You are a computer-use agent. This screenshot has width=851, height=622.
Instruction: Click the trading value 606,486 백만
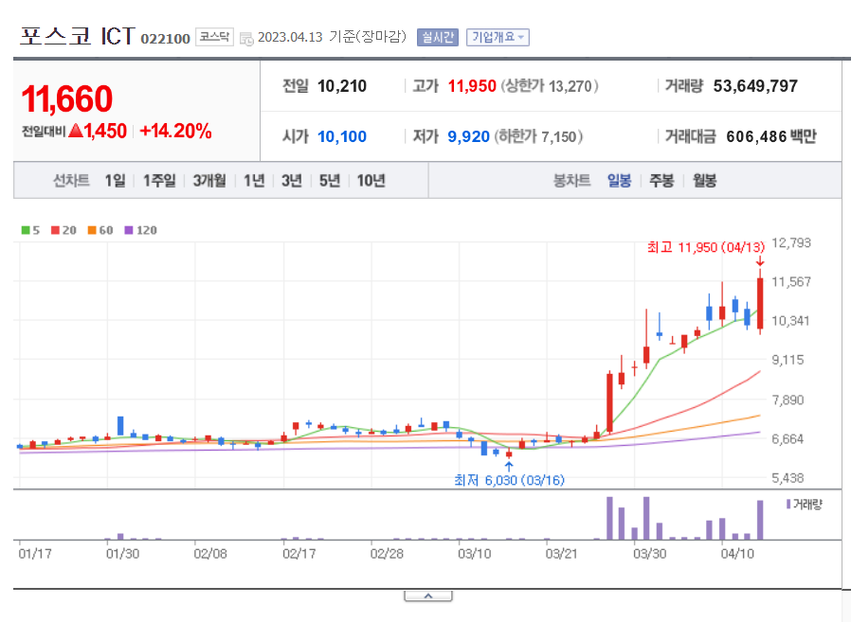771,136
